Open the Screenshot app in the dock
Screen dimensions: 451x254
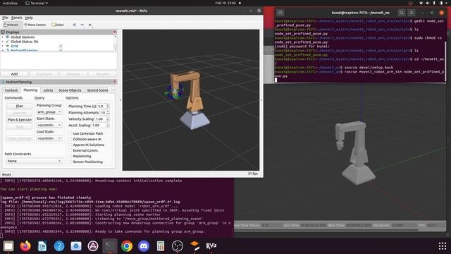tap(76, 246)
